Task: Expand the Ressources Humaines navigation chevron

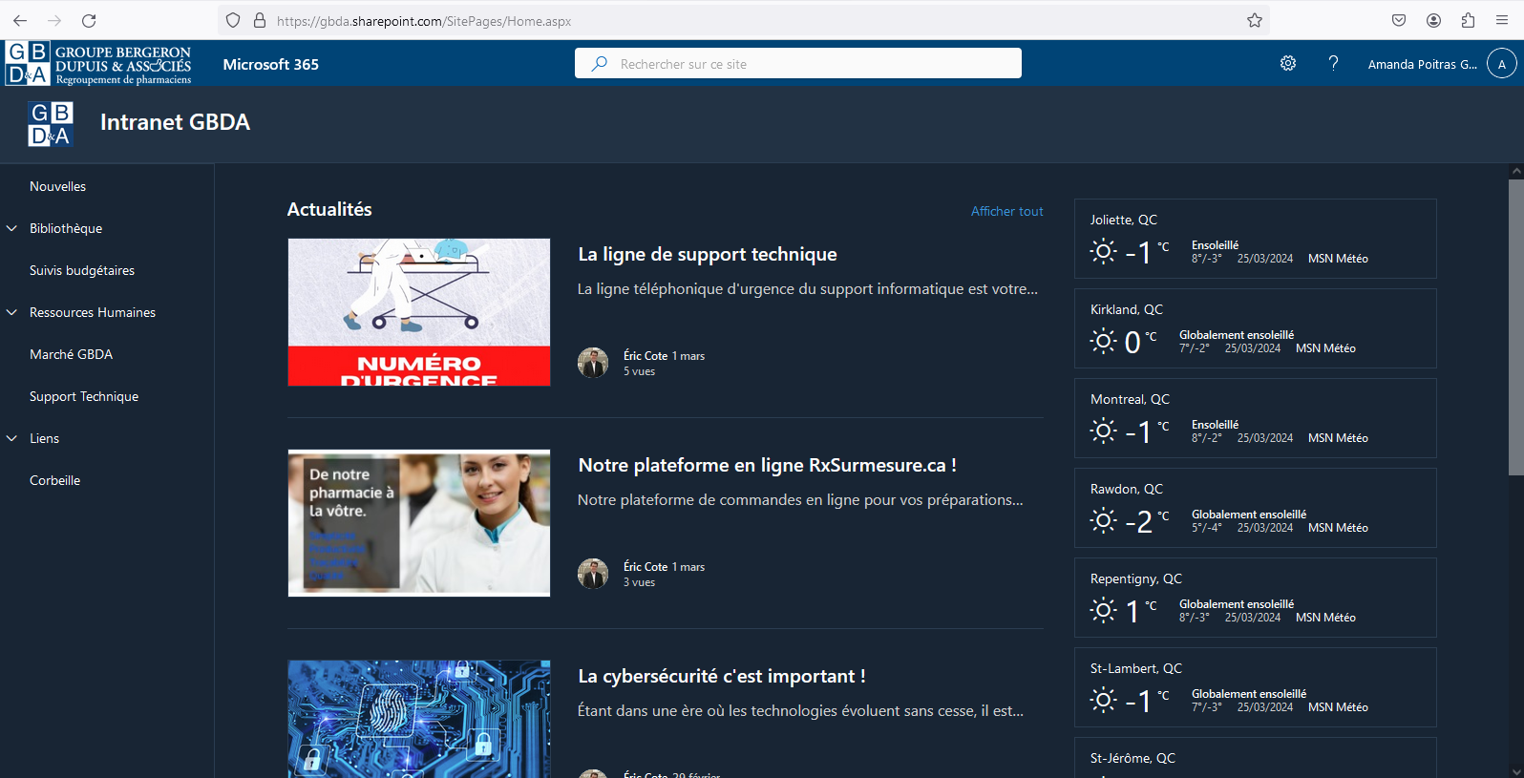Action: 12,312
